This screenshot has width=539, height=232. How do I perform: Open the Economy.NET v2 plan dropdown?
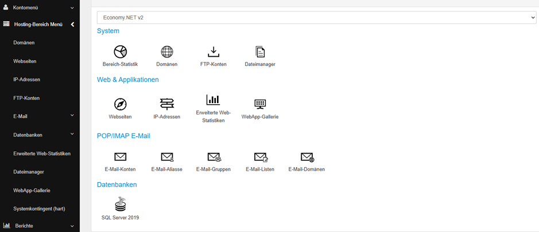coord(316,18)
